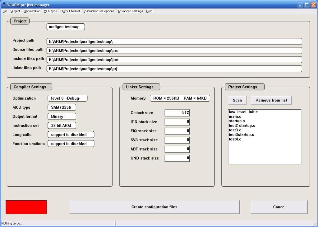Open the Output format menu
The image size is (318, 227).
point(70,11)
